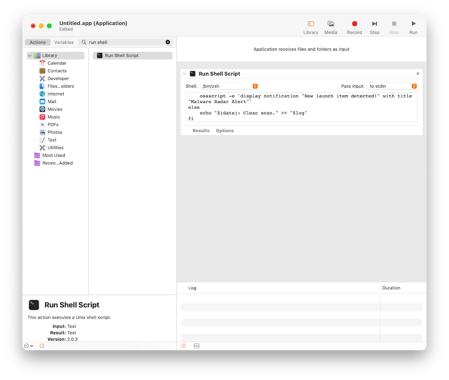Click the Duration column header
The image size is (449, 380).
(391, 288)
